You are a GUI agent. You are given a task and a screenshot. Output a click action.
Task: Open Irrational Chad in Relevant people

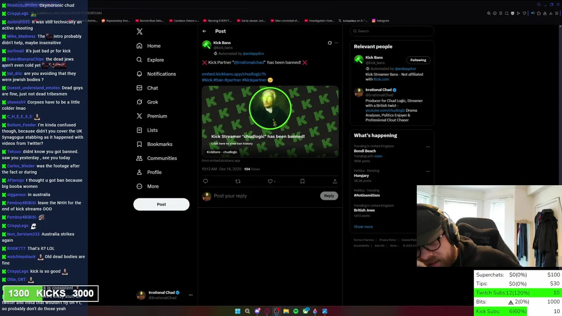click(x=378, y=90)
